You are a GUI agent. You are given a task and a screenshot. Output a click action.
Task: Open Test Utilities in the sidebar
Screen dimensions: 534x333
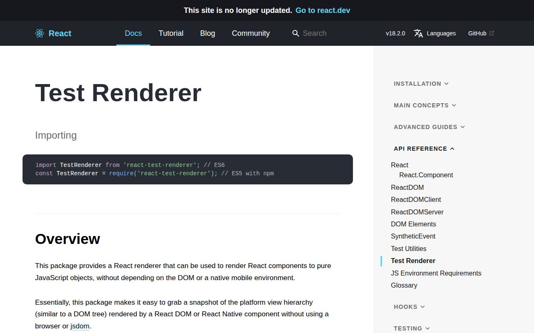click(x=408, y=249)
